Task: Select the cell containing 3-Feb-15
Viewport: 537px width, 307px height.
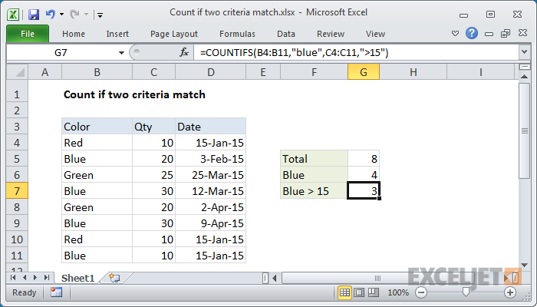Action: [x=211, y=159]
